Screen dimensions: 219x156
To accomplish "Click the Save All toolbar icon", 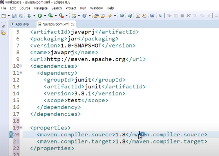I will tap(21, 16).
